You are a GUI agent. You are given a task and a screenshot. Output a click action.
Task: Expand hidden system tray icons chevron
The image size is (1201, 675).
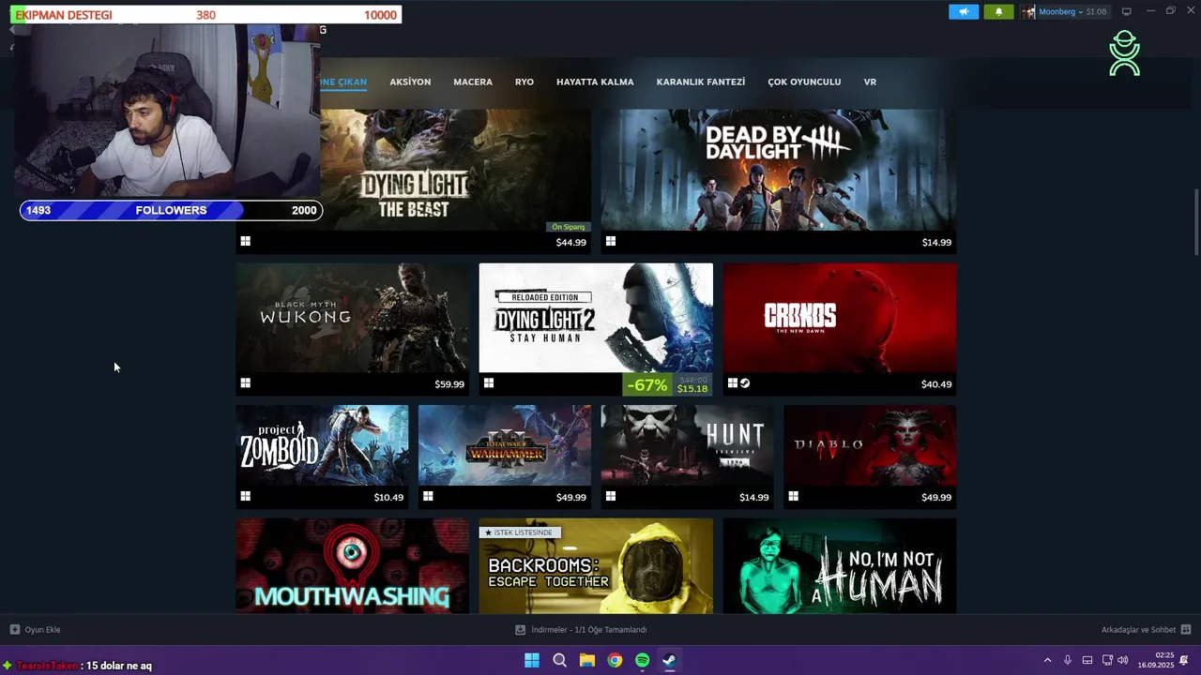point(1047,660)
